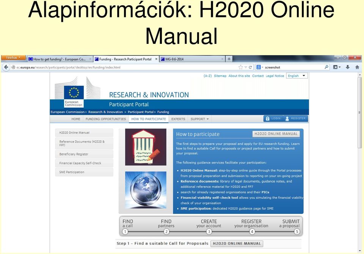The image size is (364, 254).
Task: Click H2020 ONLINE MANUAL button beside Step 1
Action: (x=237, y=243)
